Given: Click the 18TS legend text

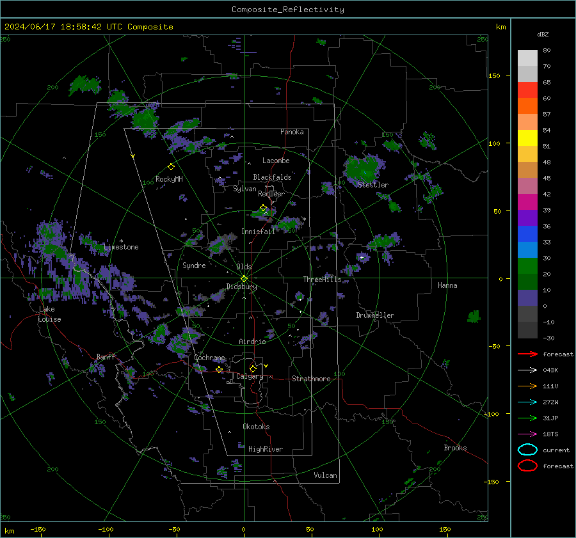Looking at the screenshot, I should pyautogui.click(x=550, y=434).
